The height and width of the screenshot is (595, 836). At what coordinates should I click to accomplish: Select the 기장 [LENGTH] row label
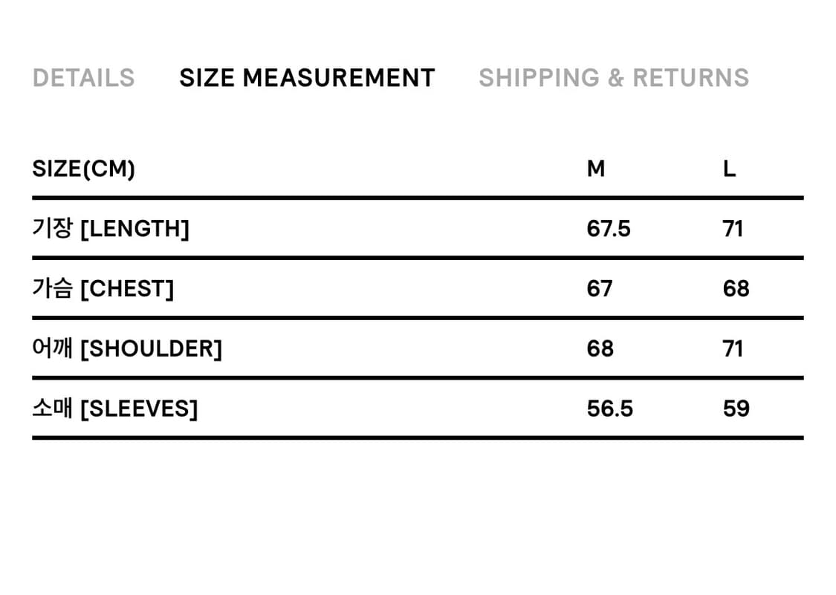point(111,228)
